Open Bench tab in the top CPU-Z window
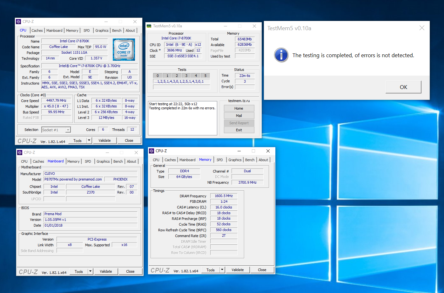 [x=117, y=31]
